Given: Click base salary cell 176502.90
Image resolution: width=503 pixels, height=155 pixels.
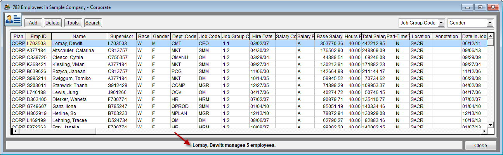Looking at the screenshot, I should [330, 51].
